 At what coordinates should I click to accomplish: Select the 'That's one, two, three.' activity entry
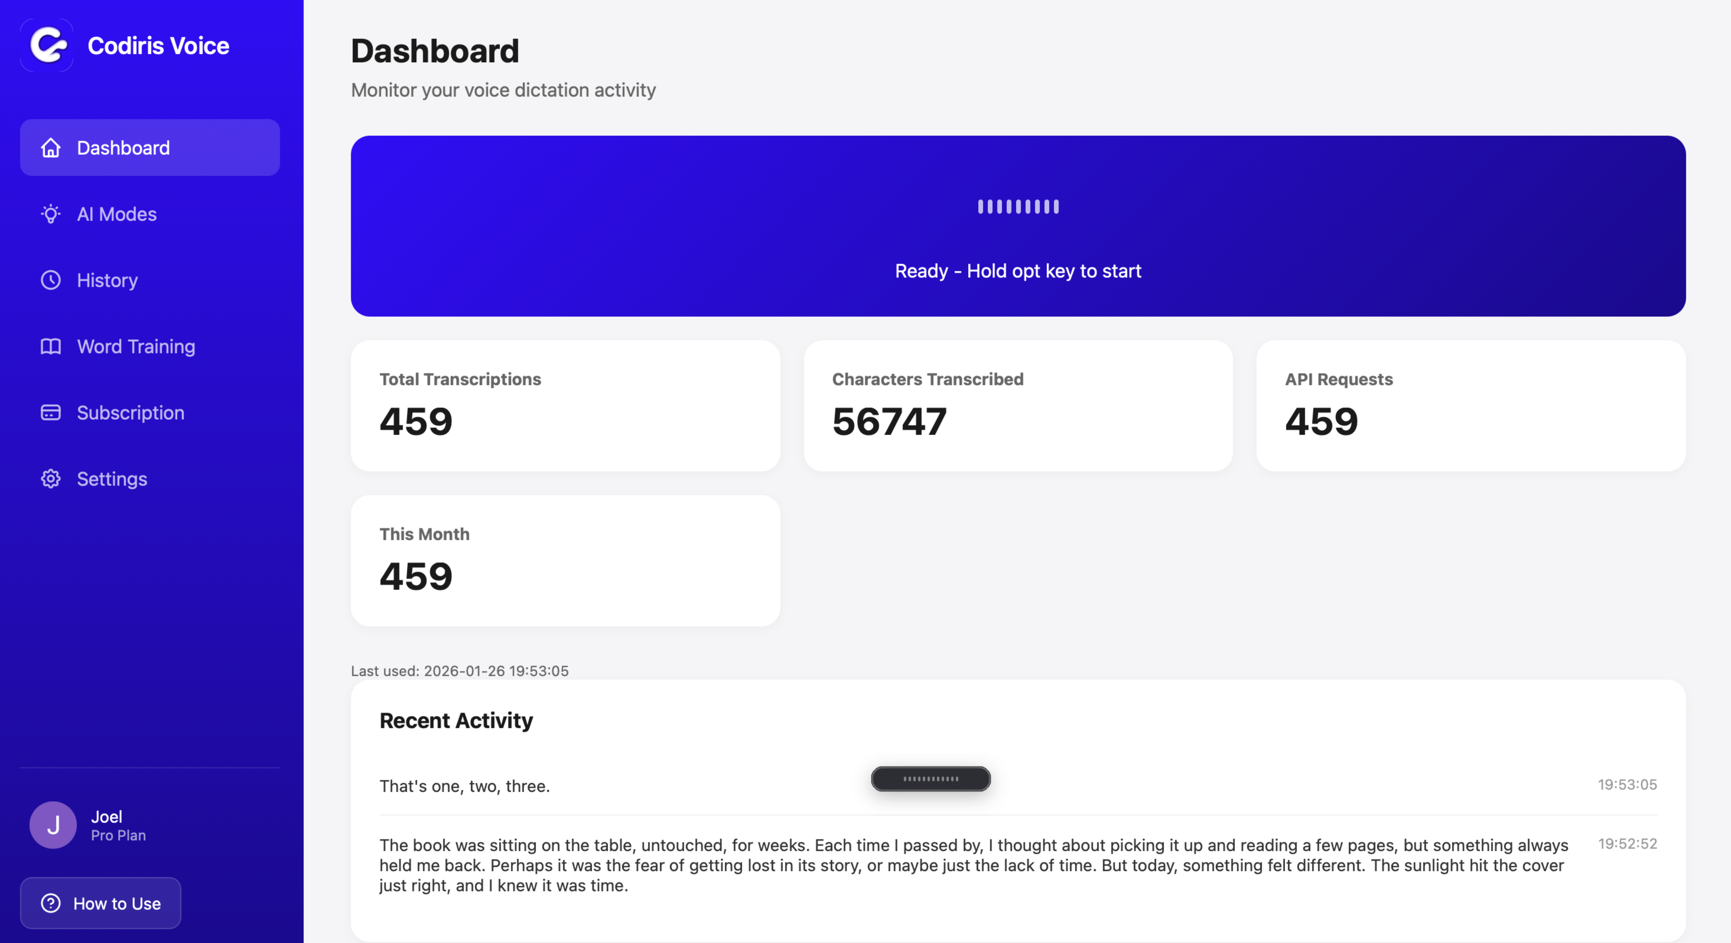(464, 786)
